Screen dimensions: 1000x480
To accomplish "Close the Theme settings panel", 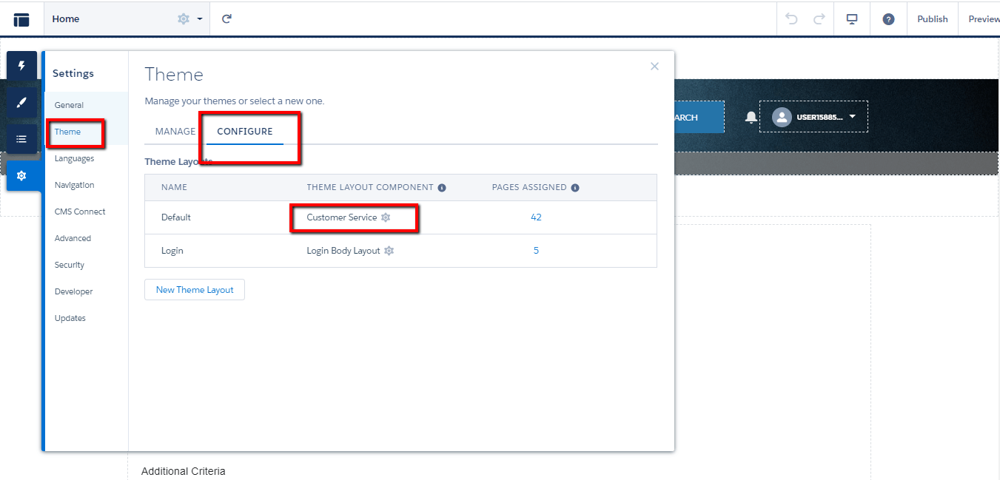I will 654,67.
